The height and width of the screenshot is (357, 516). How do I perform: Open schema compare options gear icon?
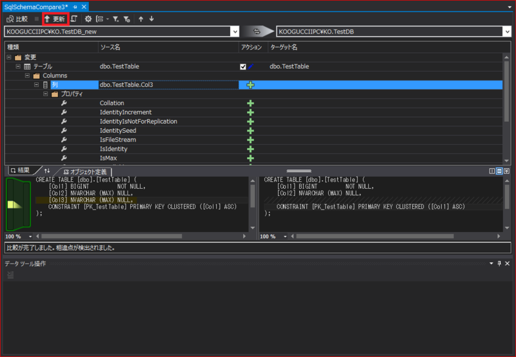pyautogui.click(x=88, y=19)
